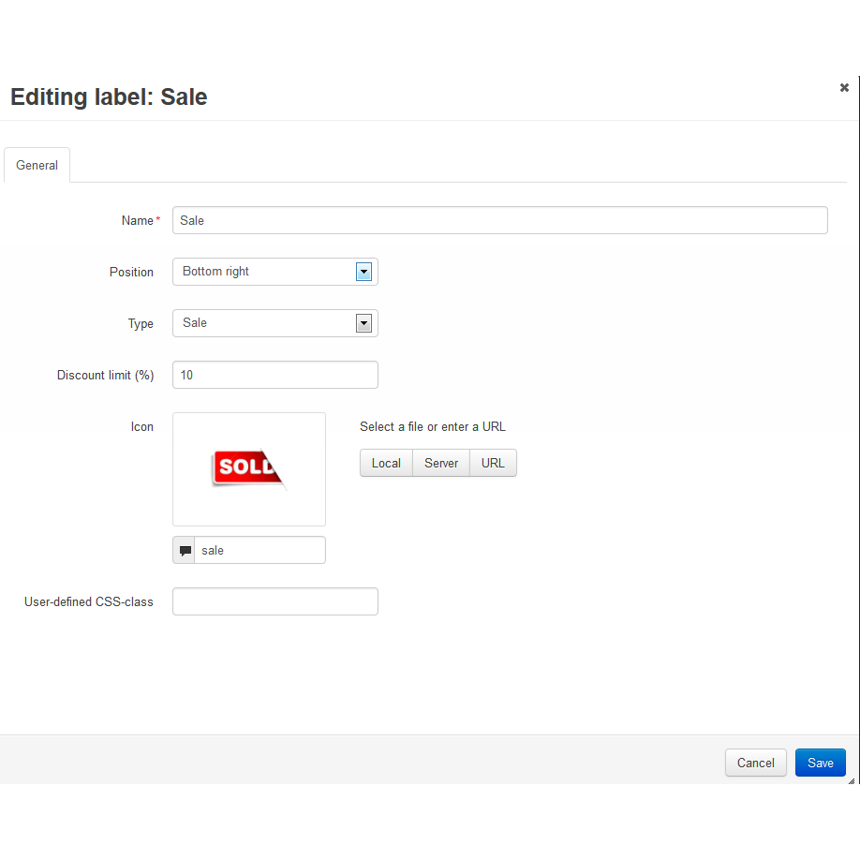Screen dimensions: 860x860
Task: Click the speech bubble icon beside sale field
Action: point(184,550)
